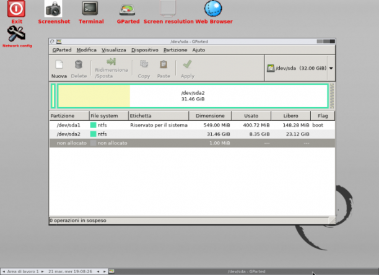
Task: Select the small /dev/sda1 block in disk graphic
Action: (x=53, y=96)
